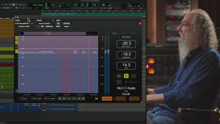
Task: Select previous preset with minus button
Action: click(37, 26)
